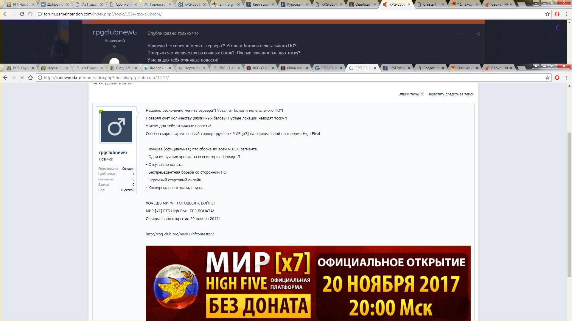The height and width of the screenshot is (321, 572).
Task: Go back in the godworld.ru window
Action: (x=5, y=78)
